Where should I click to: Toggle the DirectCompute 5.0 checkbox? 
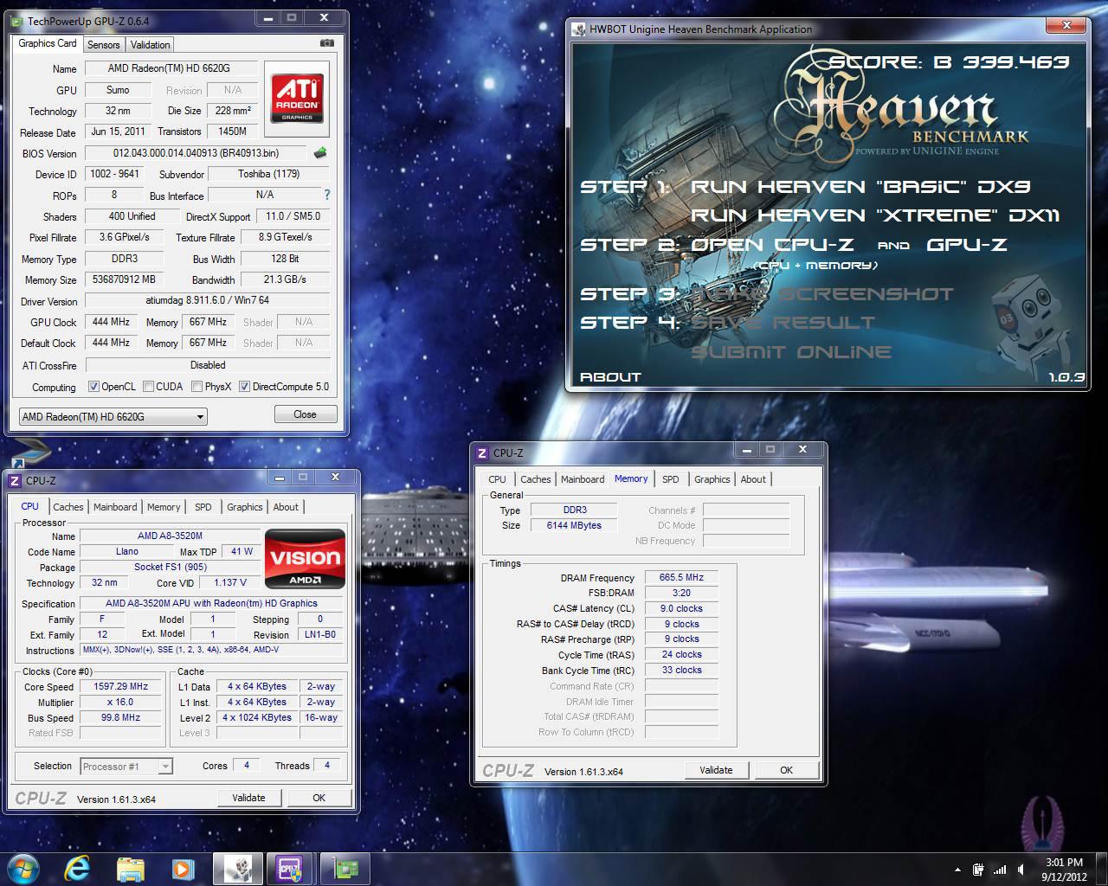(244, 387)
